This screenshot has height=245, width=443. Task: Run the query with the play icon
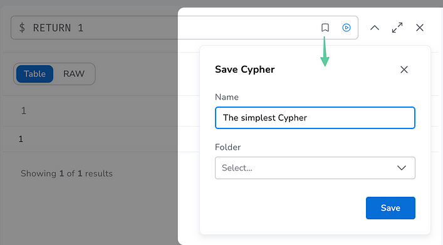coord(347,28)
